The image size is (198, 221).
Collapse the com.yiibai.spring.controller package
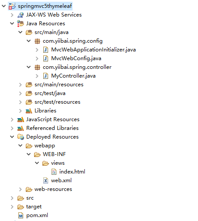coord(29,67)
